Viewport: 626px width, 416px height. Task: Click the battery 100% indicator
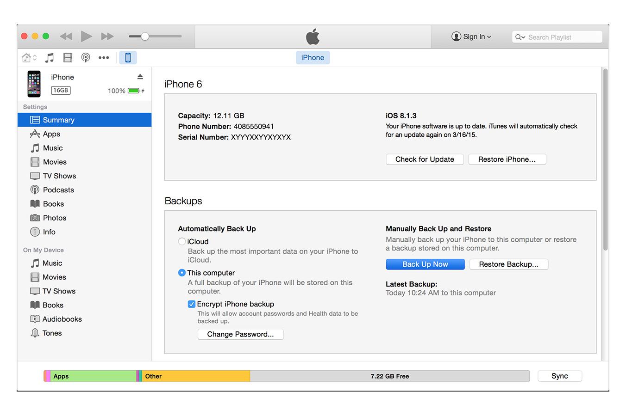(126, 91)
